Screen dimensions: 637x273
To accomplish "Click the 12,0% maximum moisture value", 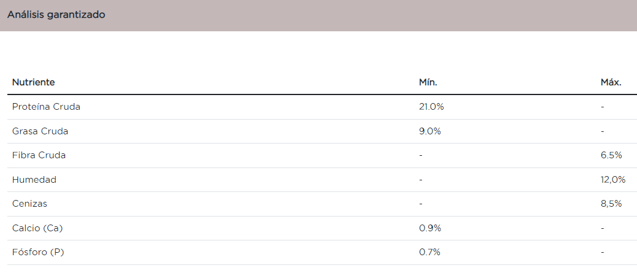I will (612, 180).
